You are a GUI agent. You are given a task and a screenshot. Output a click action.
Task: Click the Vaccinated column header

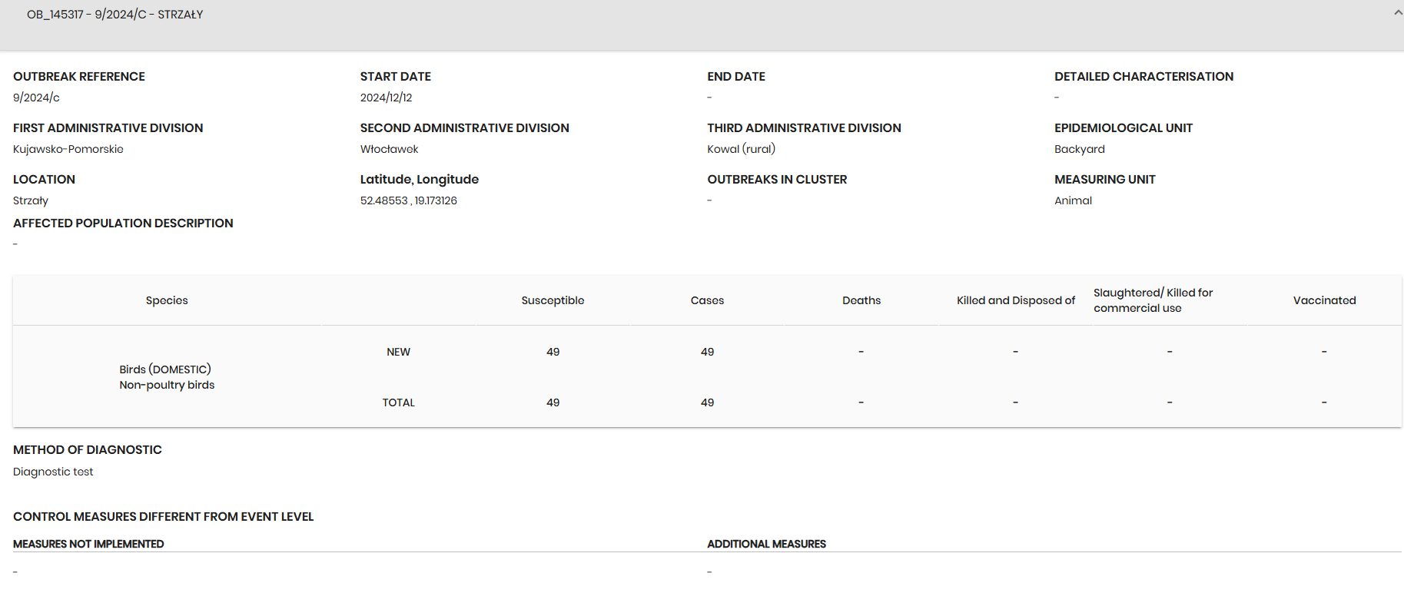pos(1324,300)
